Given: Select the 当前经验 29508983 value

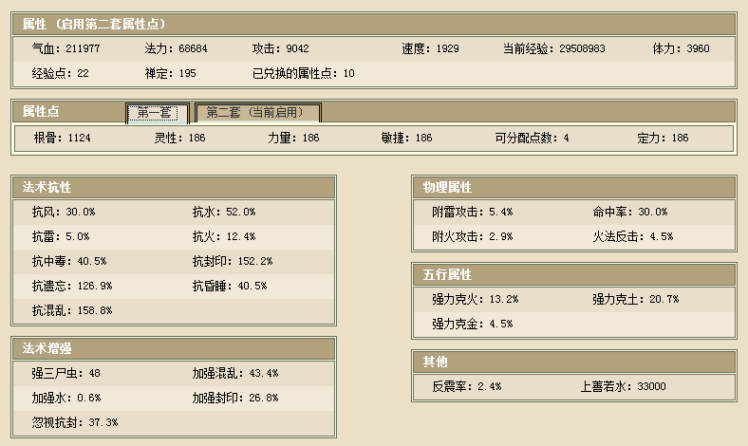Looking at the screenshot, I should click(553, 48).
